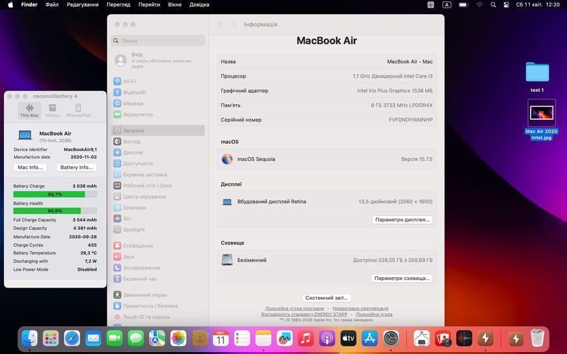The height and width of the screenshot is (354, 567).
Task: Switch to History tab in coconutBattery
Action: click(x=52, y=110)
